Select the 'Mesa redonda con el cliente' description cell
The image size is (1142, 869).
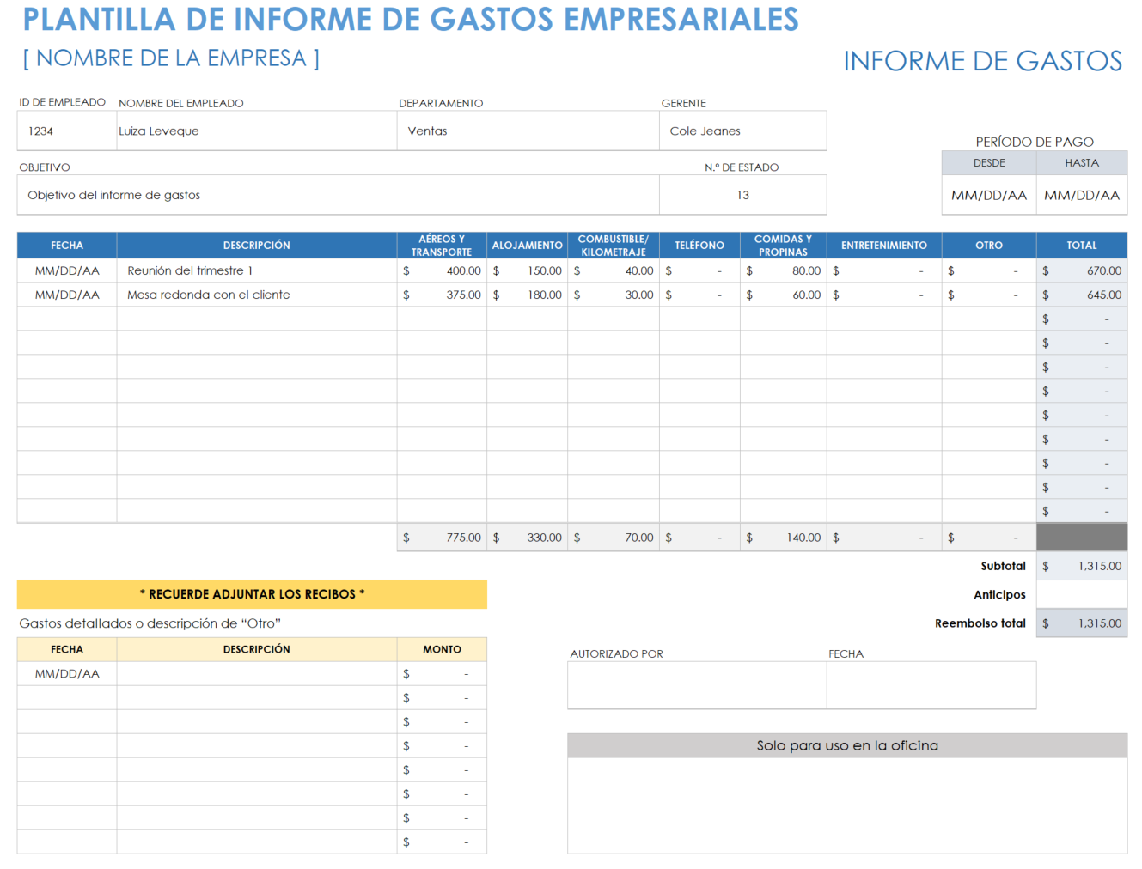[257, 295]
